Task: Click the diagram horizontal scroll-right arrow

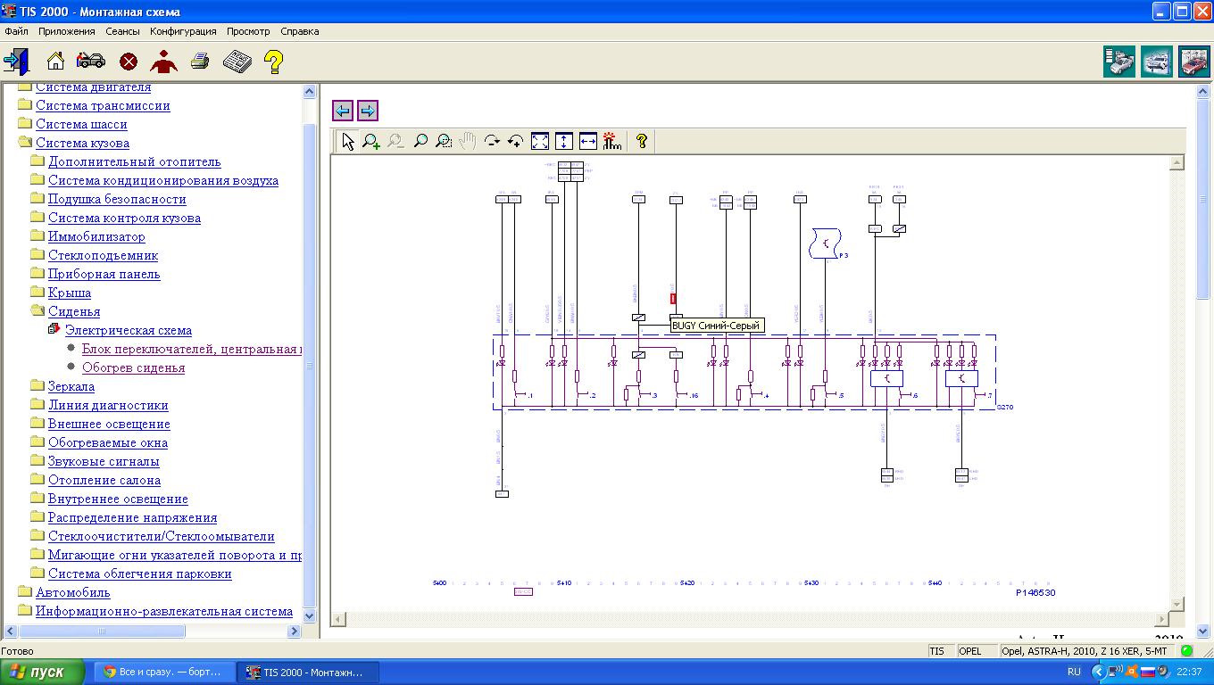Action: pyautogui.click(x=1162, y=619)
